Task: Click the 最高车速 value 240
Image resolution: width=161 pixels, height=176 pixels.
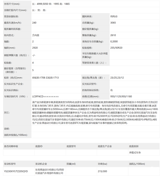Action: click(34, 23)
